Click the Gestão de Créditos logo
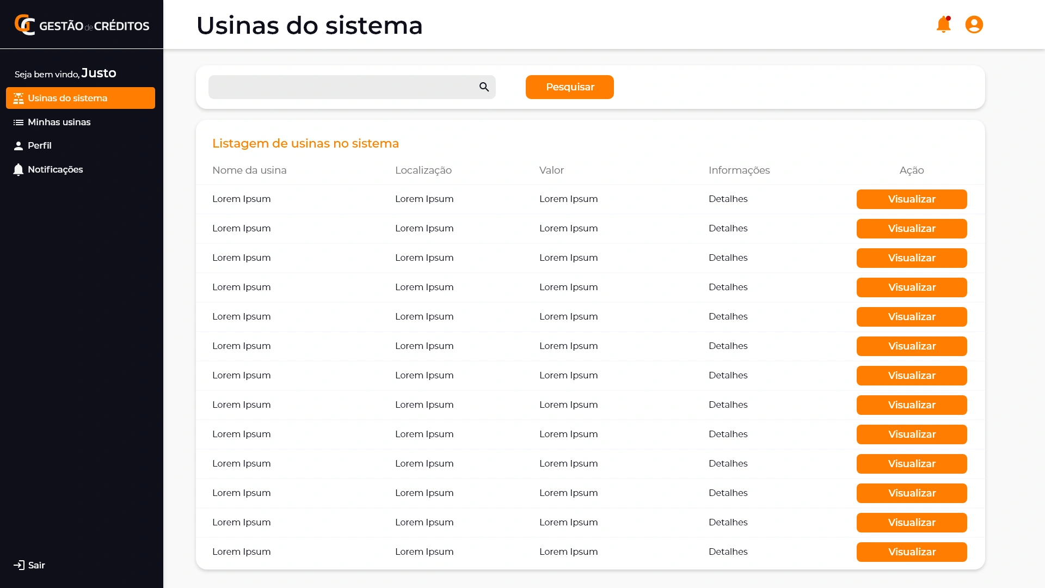Viewport: 1045px width, 588px height. 82,25
